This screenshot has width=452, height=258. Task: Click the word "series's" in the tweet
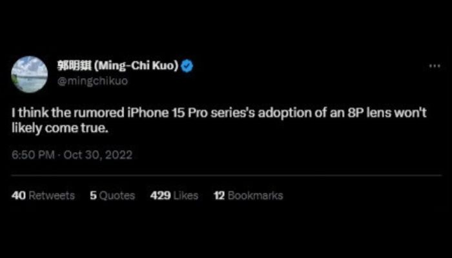(233, 113)
